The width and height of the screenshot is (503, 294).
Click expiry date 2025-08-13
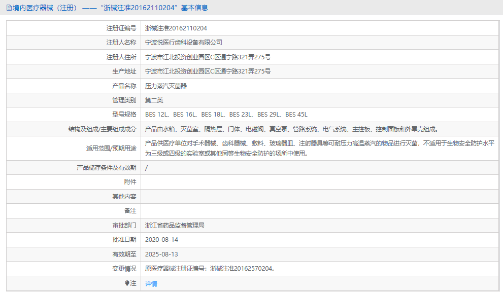coord(161,254)
